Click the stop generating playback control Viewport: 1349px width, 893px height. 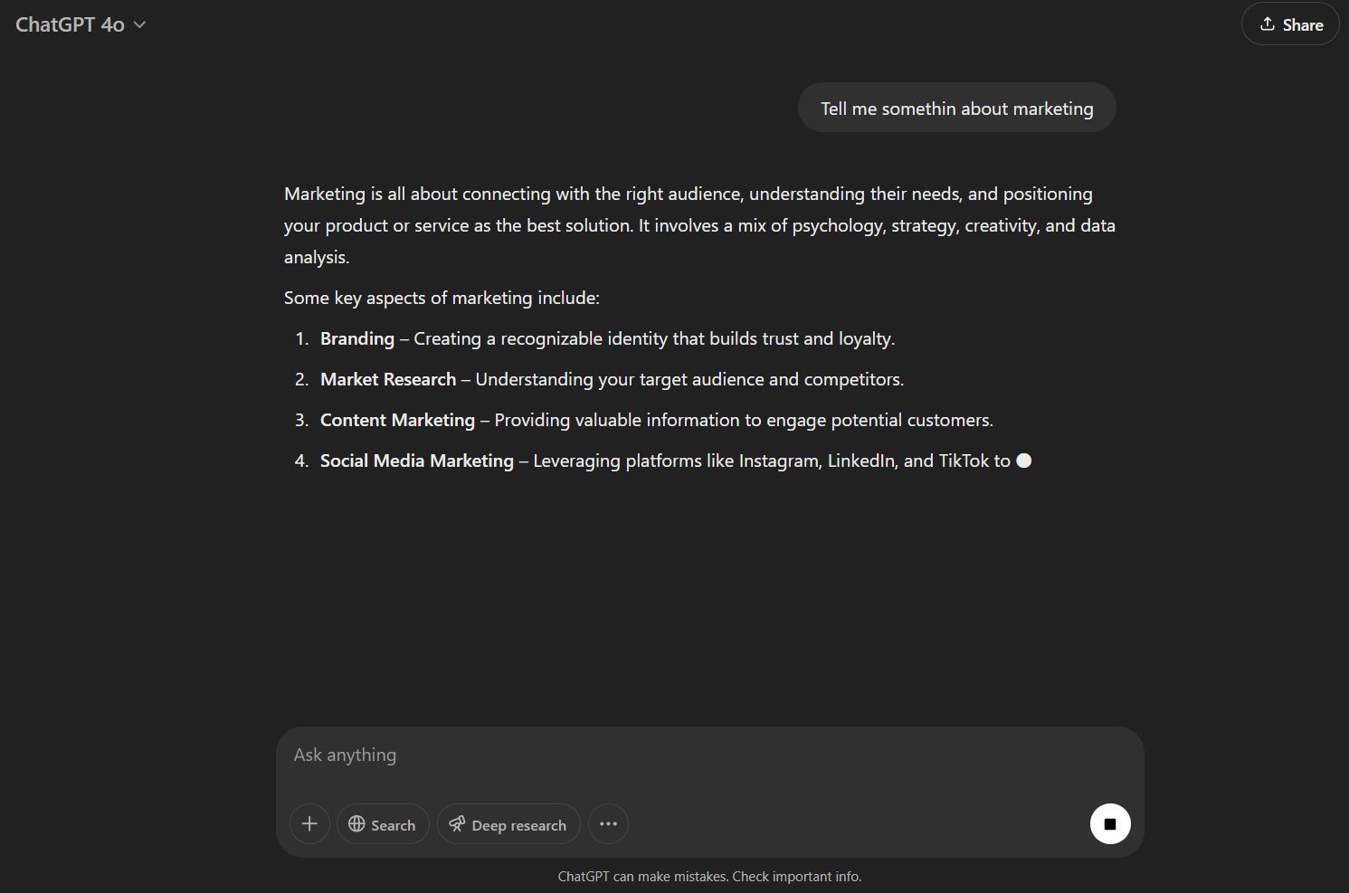1110,823
